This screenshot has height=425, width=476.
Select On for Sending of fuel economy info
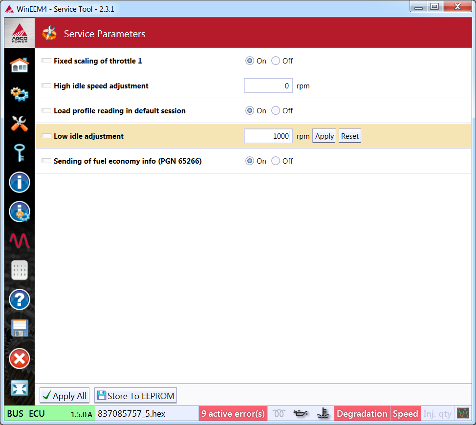[250, 161]
